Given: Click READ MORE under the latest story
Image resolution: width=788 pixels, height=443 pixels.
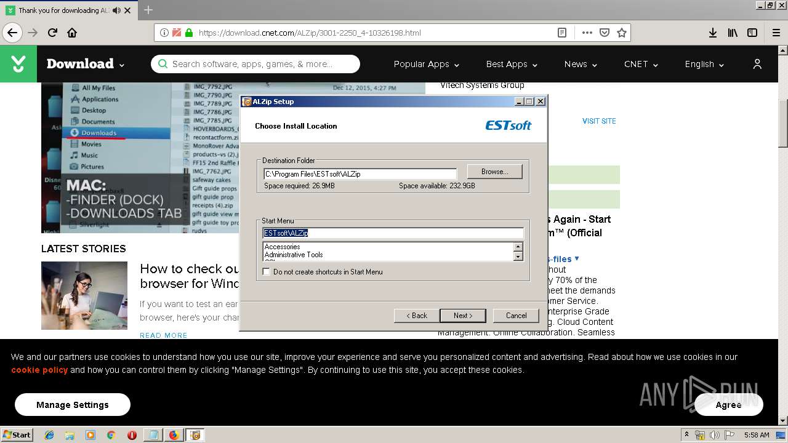Looking at the screenshot, I should [x=164, y=335].
